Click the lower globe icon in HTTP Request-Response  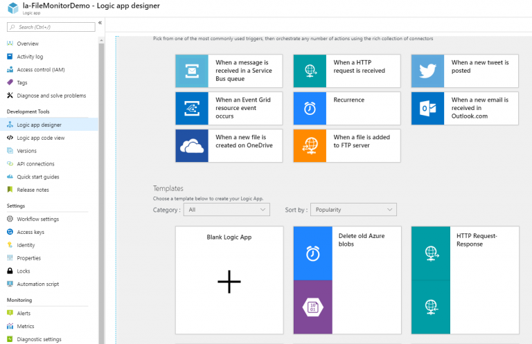pos(431,307)
